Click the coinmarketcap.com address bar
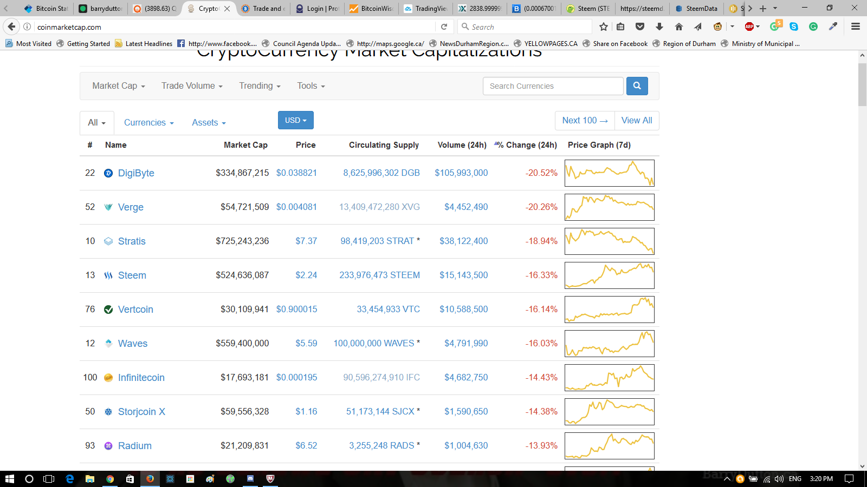Screen dimensions: 867x487 [233, 27]
